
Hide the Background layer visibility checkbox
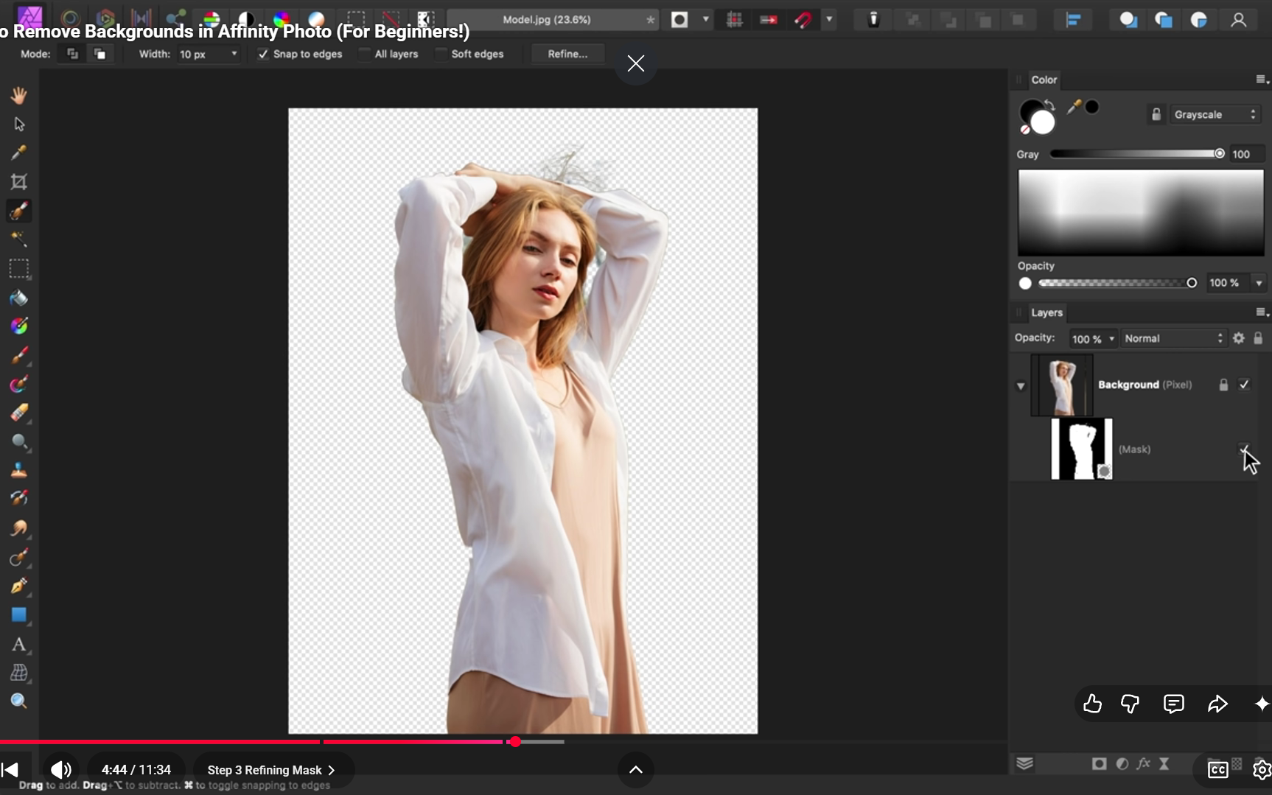[1244, 385]
